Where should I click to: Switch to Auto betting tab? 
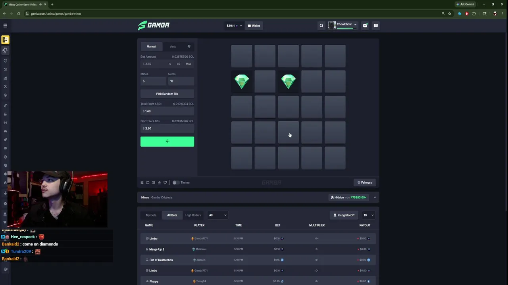(173, 46)
